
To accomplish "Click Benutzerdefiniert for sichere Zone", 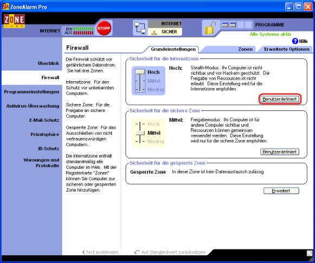I will coord(279,152).
